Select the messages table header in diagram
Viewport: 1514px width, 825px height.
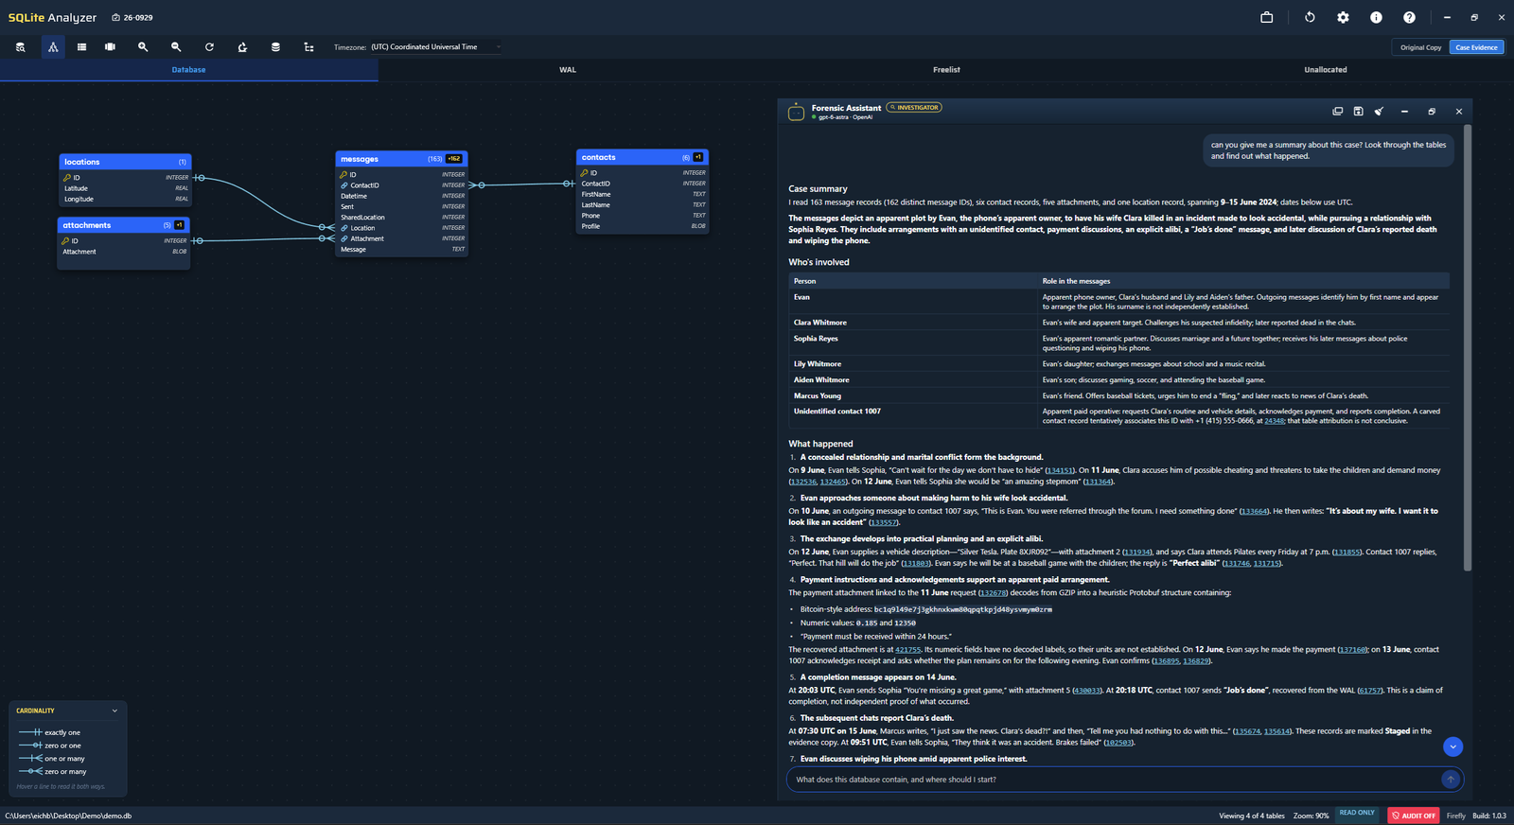tap(401, 159)
